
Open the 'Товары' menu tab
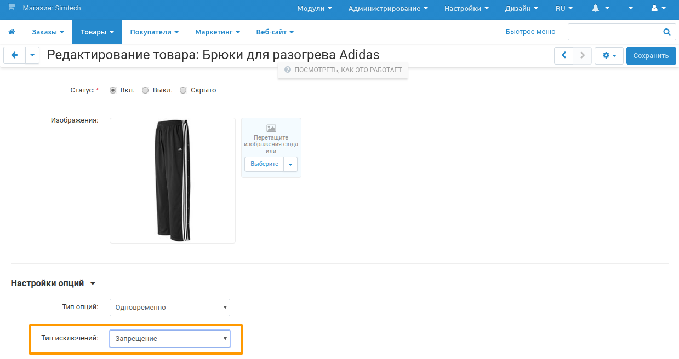(97, 32)
